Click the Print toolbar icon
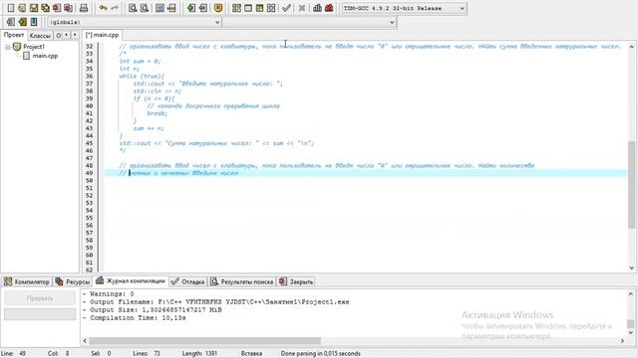This screenshot has height=358, width=638. pyautogui.click(x=84, y=8)
